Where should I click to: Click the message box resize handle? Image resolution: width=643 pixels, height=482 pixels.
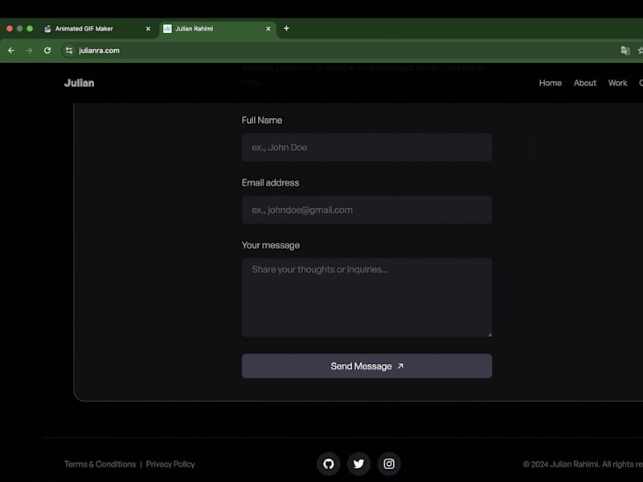click(489, 334)
